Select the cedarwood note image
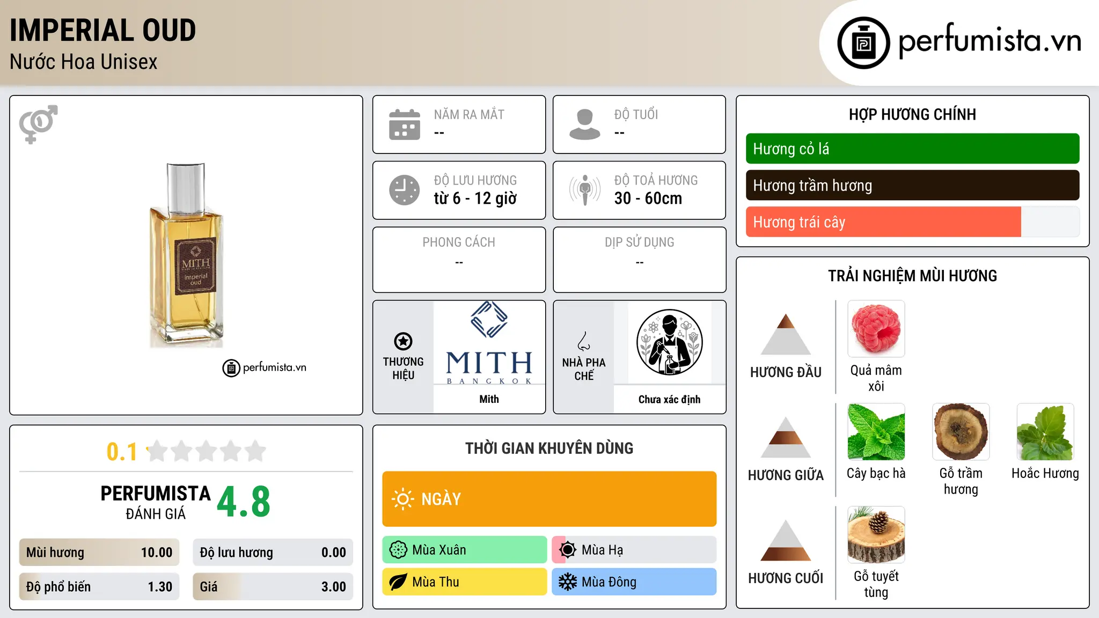Viewport: 1099px width, 618px height. pyautogui.click(x=876, y=535)
